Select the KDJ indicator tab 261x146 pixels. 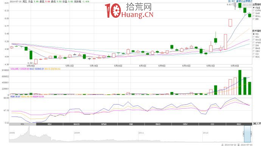50,124
